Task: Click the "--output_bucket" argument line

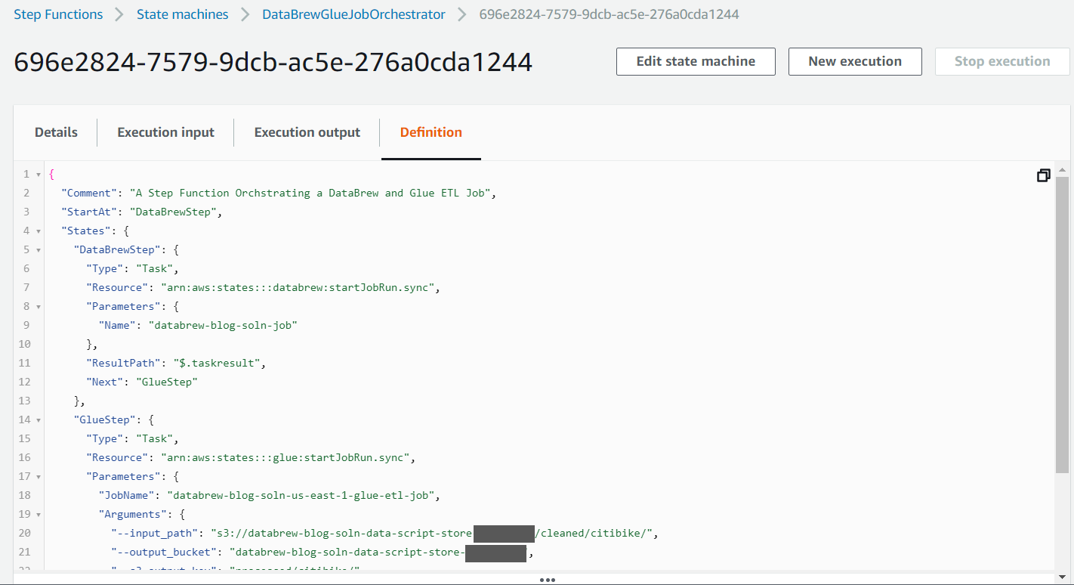Action: tap(323, 552)
